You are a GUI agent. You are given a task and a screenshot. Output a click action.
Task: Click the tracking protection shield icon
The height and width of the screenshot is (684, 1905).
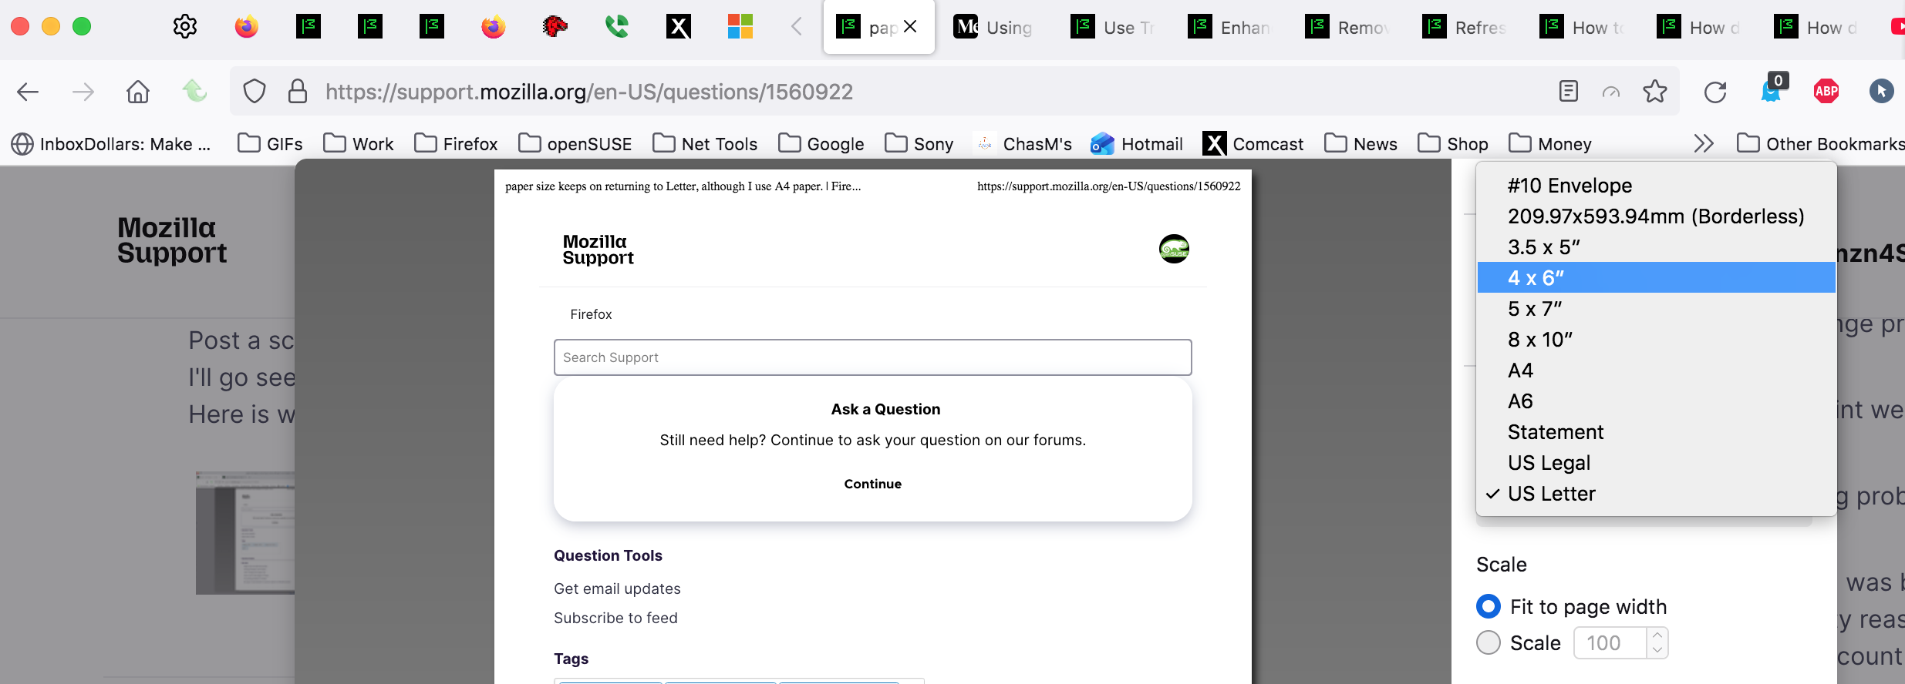[255, 92]
